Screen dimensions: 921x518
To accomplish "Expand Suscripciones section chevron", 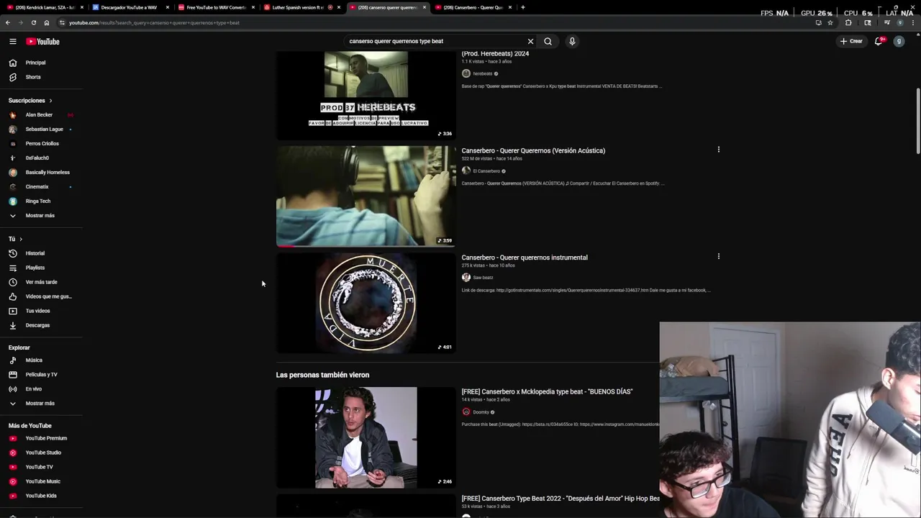I will 50,101.
